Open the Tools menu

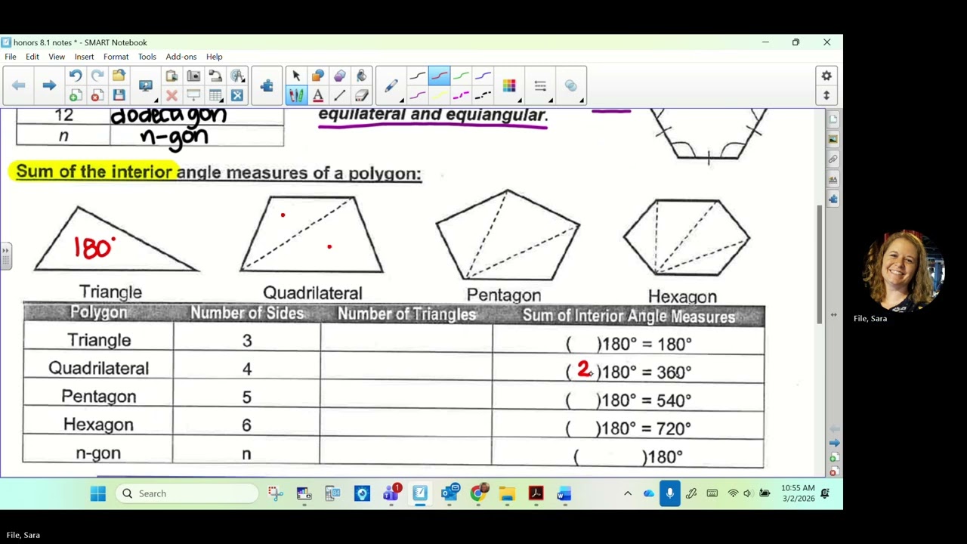click(x=147, y=57)
